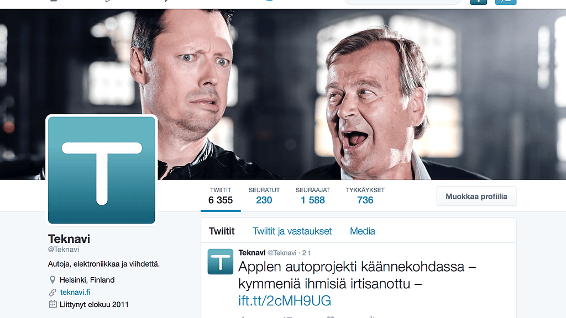Click the bold Teknavi name in the tweet header
Viewport: 566px width, 318px height.
click(252, 253)
